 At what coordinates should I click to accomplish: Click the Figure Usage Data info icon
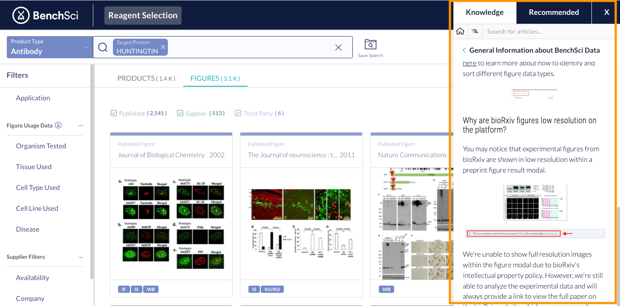coord(59,125)
